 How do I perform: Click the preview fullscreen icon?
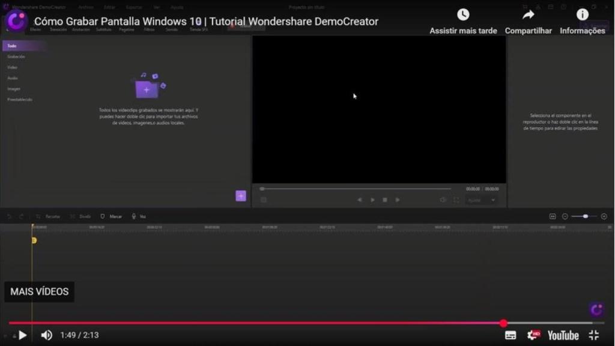point(456,200)
